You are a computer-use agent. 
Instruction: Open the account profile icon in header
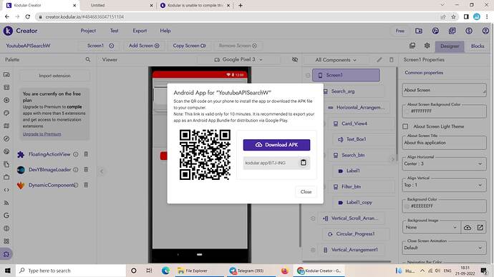(x=485, y=31)
